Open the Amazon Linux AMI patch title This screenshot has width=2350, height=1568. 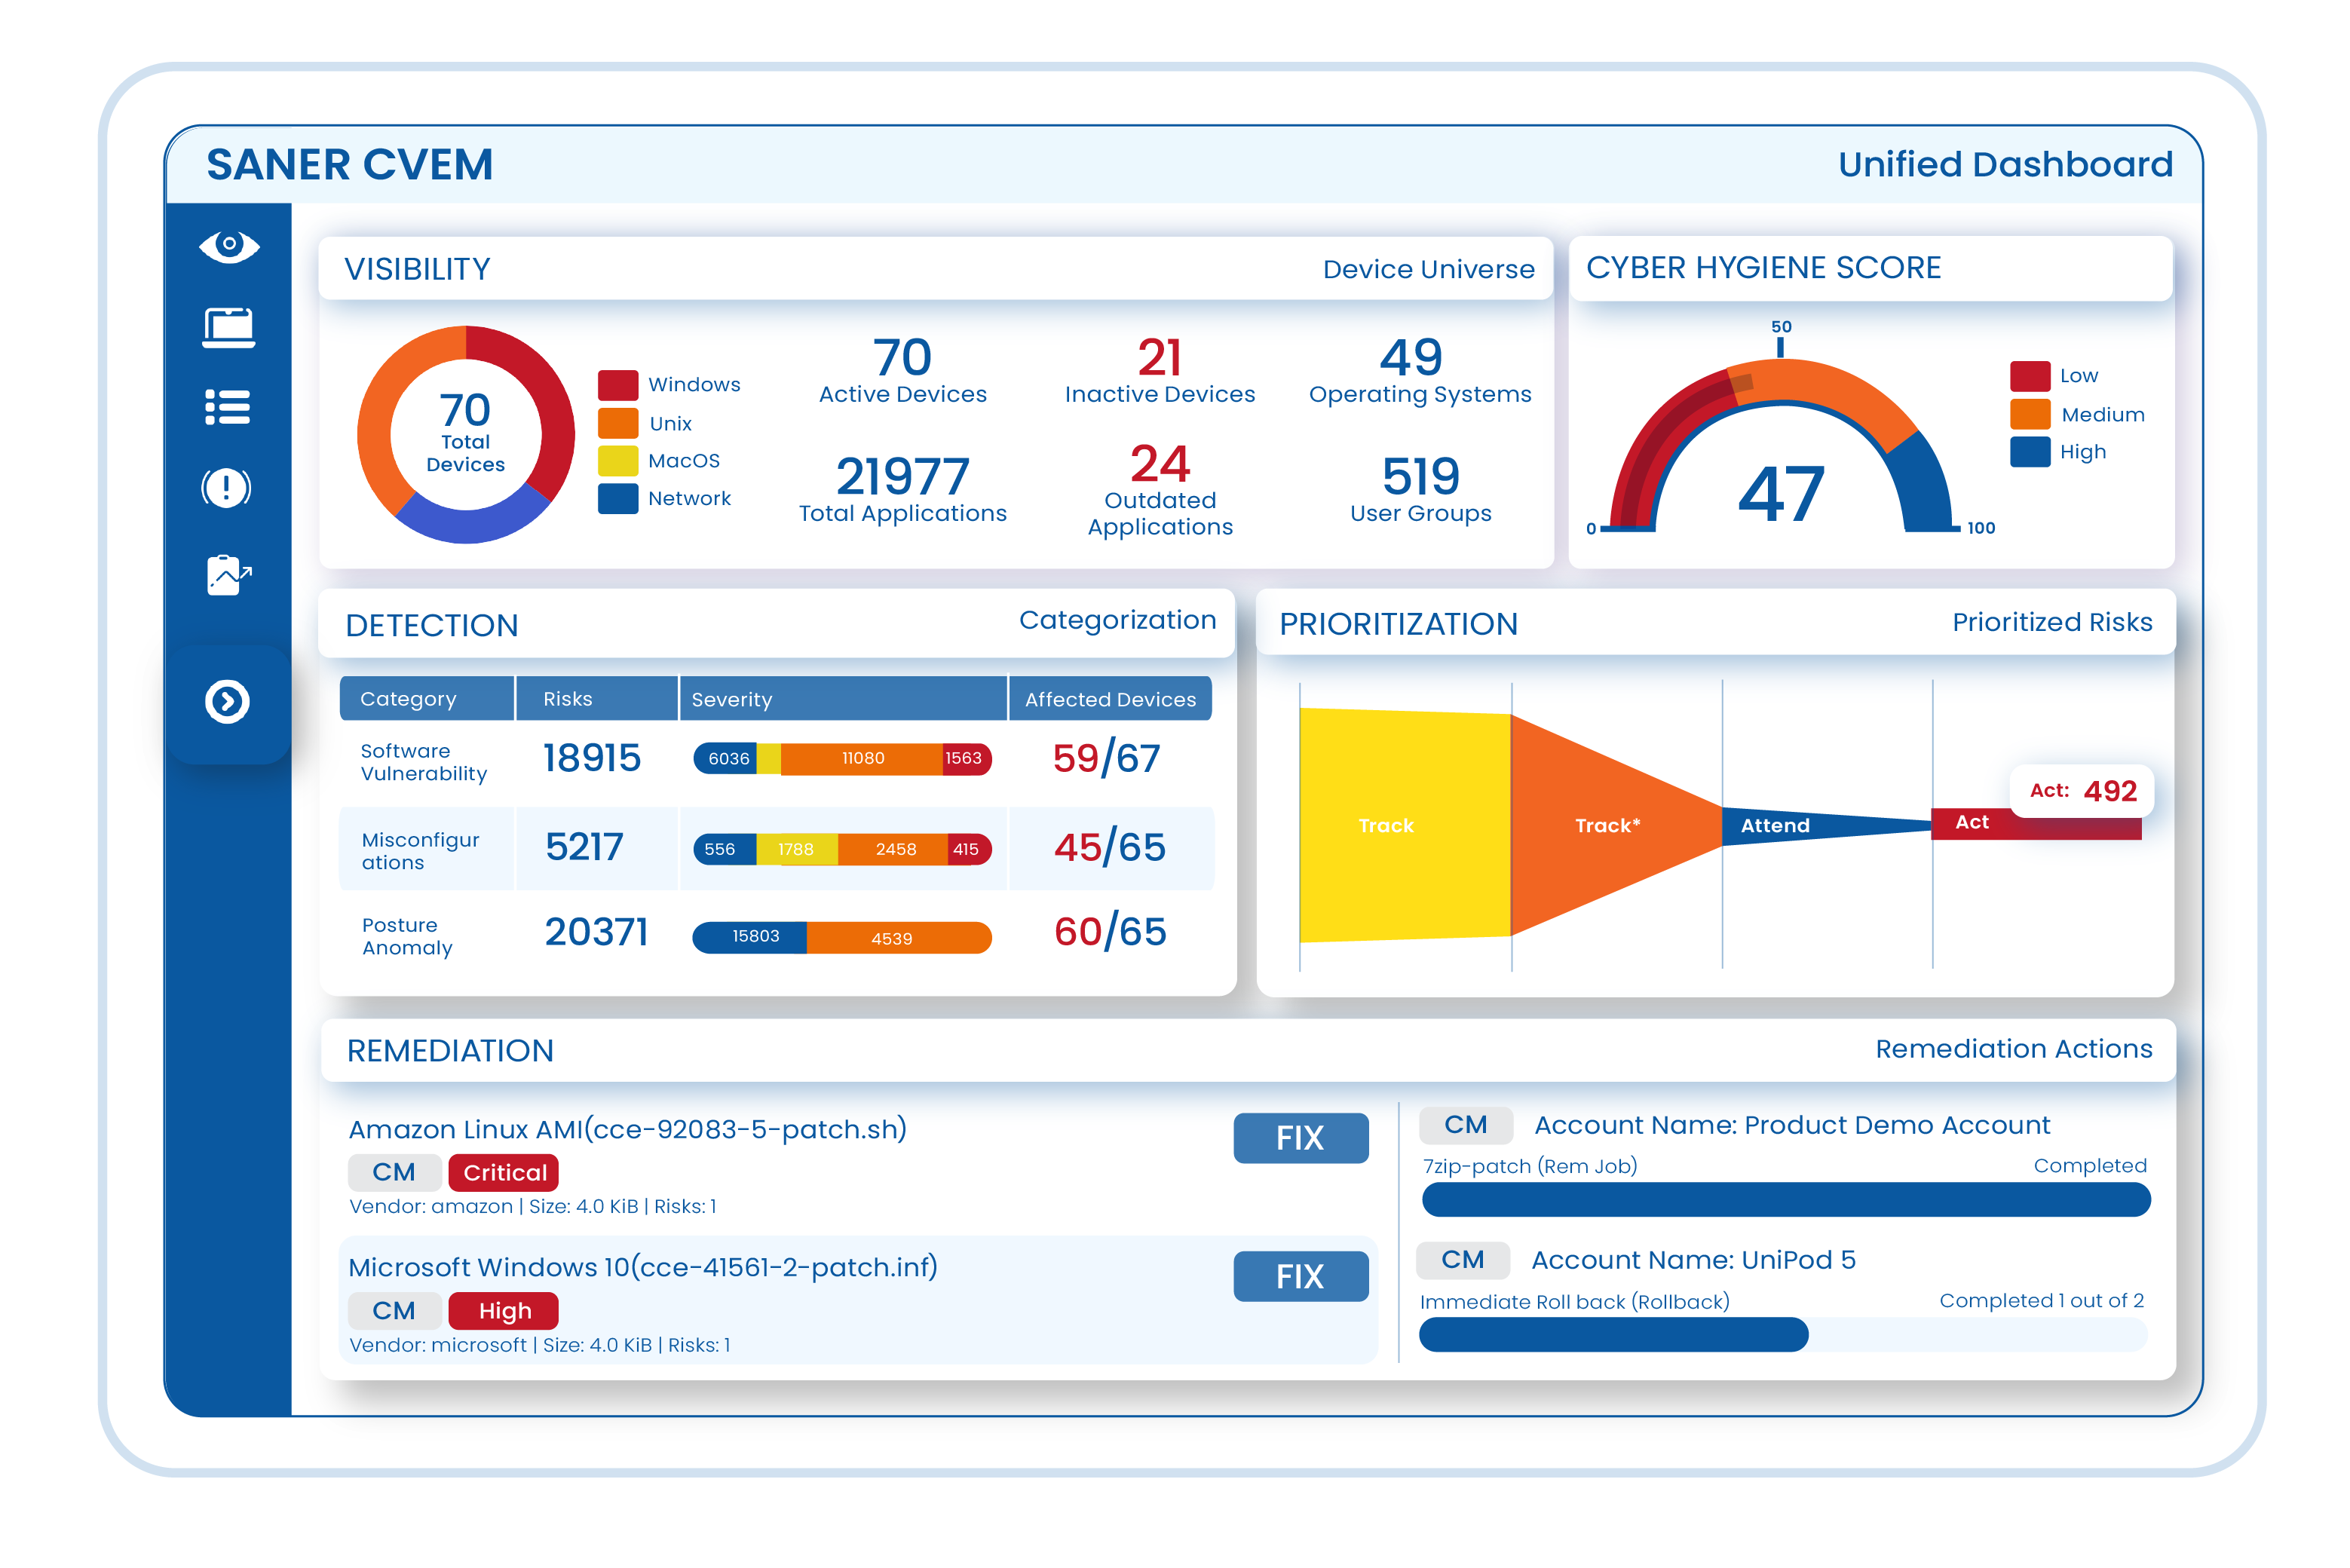click(627, 1129)
